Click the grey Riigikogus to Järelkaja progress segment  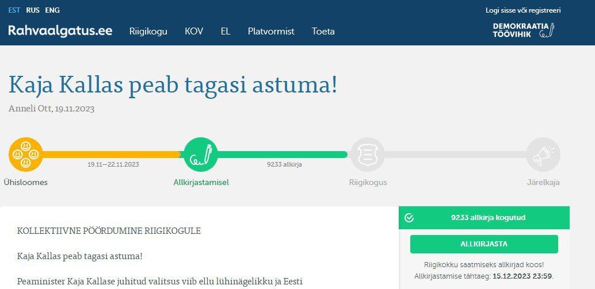pyautogui.click(x=455, y=154)
